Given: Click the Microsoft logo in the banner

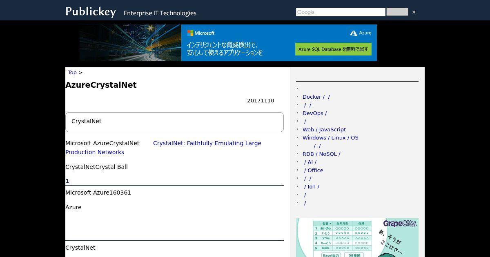Looking at the screenshot, I should (201, 33).
